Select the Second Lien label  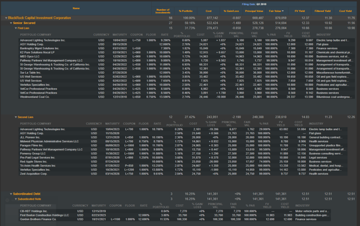coord(25,117)
